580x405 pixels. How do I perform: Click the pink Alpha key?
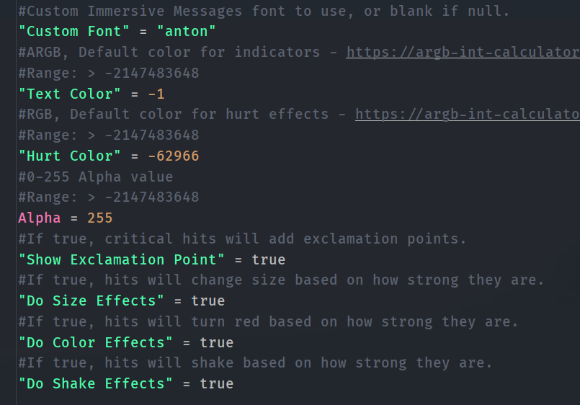(x=40, y=218)
